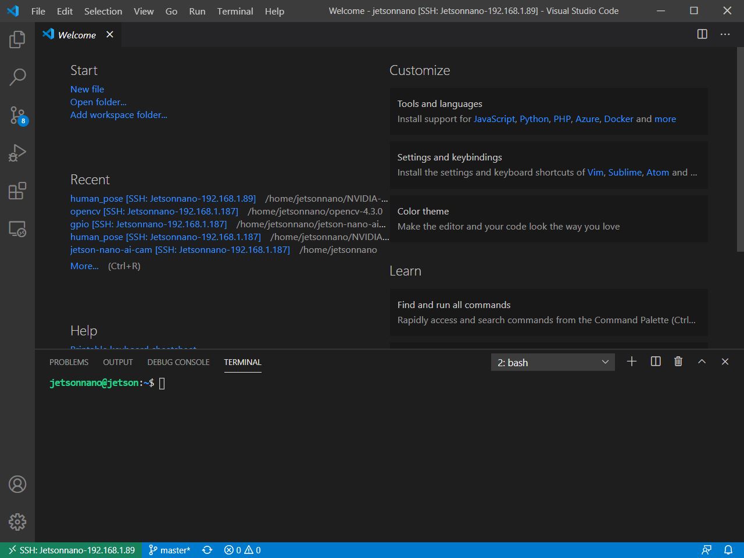The width and height of the screenshot is (744, 558).
Task: Click the VS Code logo in title bar
Action: 13,11
